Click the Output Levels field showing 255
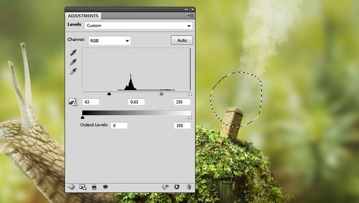Image resolution: width=359 pixels, height=203 pixels. click(182, 126)
